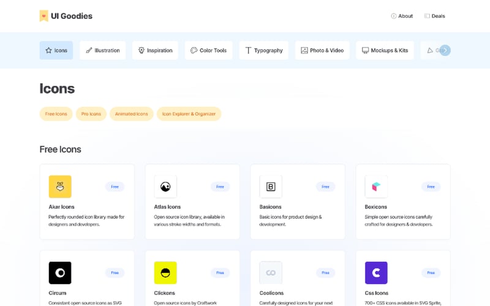Image resolution: width=490 pixels, height=306 pixels.
Task: Click the UI Goodies bookmark logo icon
Action: click(43, 16)
